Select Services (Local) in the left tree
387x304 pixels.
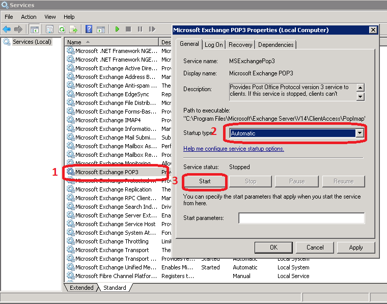pyautogui.click(x=32, y=42)
